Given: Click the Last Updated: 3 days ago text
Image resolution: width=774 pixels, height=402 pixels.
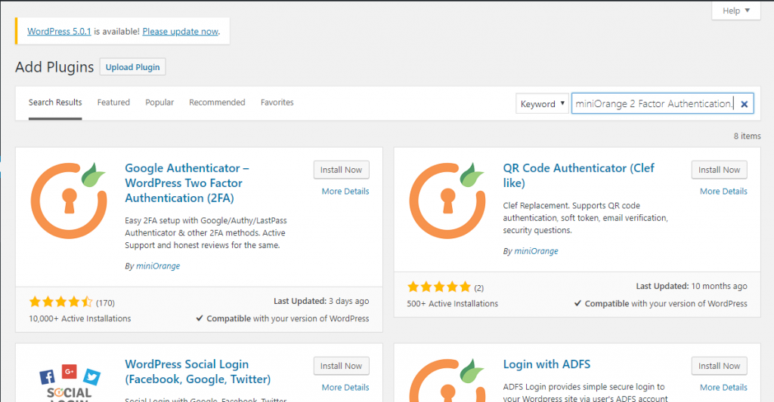Looking at the screenshot, I should [321, 301].
